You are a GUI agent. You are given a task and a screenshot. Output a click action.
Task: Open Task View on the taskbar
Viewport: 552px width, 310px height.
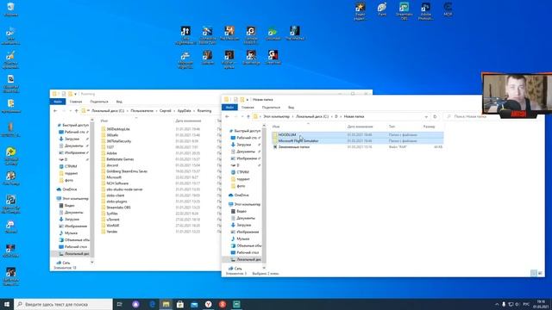point(120,304)
